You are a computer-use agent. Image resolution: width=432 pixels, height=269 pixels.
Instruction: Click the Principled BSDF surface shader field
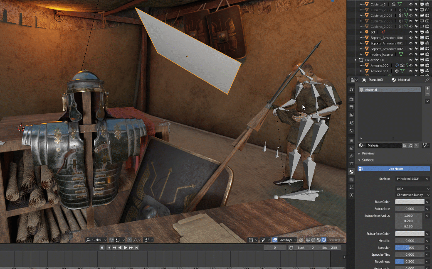[410, 179]
